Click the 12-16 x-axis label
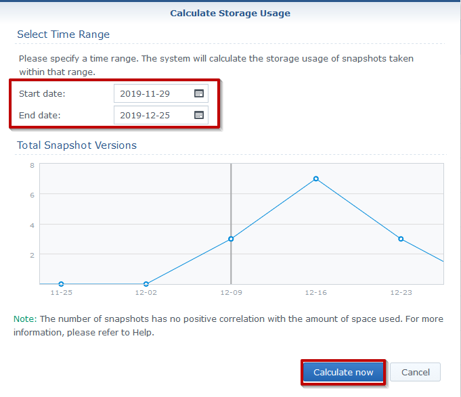The width and height of the screenshot is (461, 397). (x=316, y=293)
